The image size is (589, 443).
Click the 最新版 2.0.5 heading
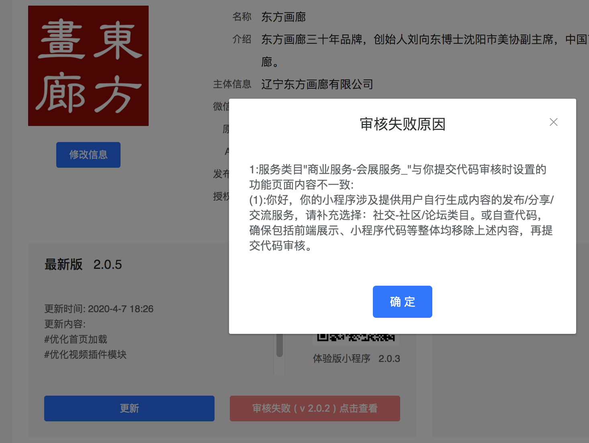[83, 264]
